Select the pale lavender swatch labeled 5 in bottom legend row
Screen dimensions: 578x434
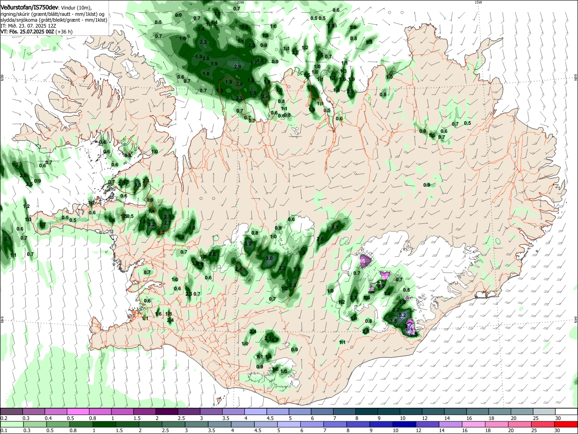tap(288, 425)
